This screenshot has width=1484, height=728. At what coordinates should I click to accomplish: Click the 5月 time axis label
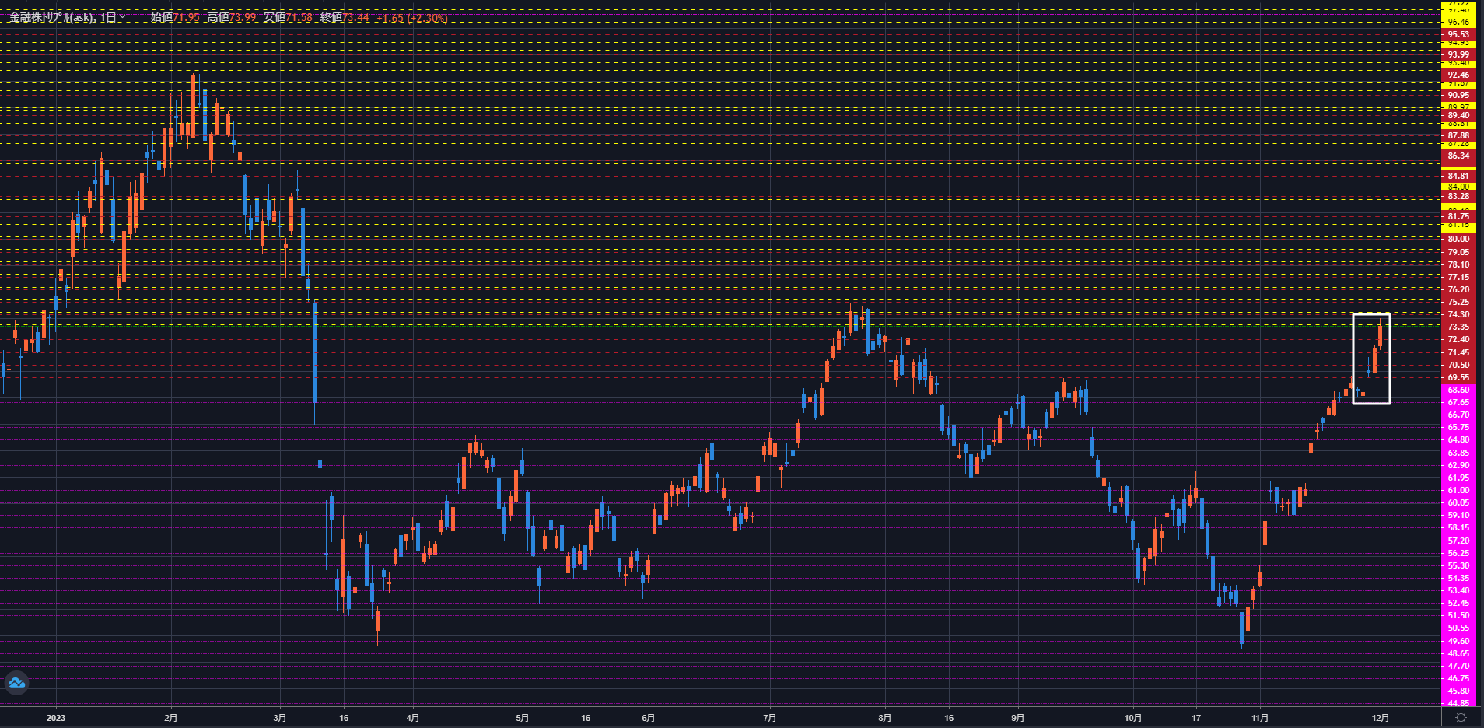click(x=523, y=718)
